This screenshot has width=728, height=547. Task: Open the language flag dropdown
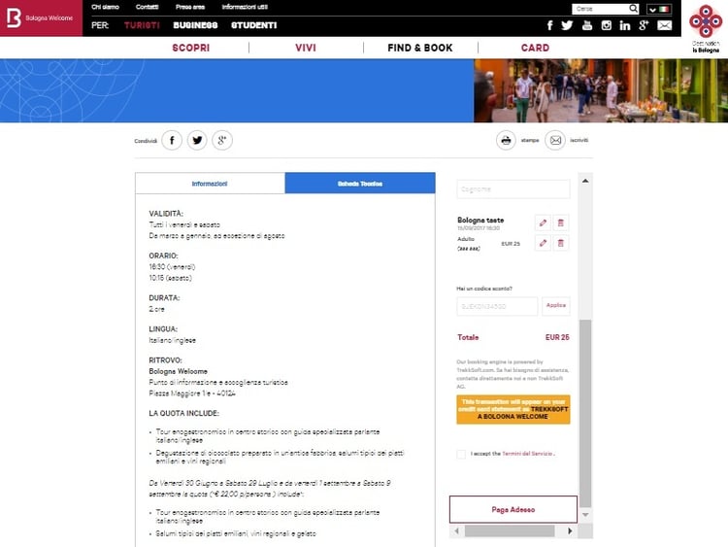pos(659,9)
